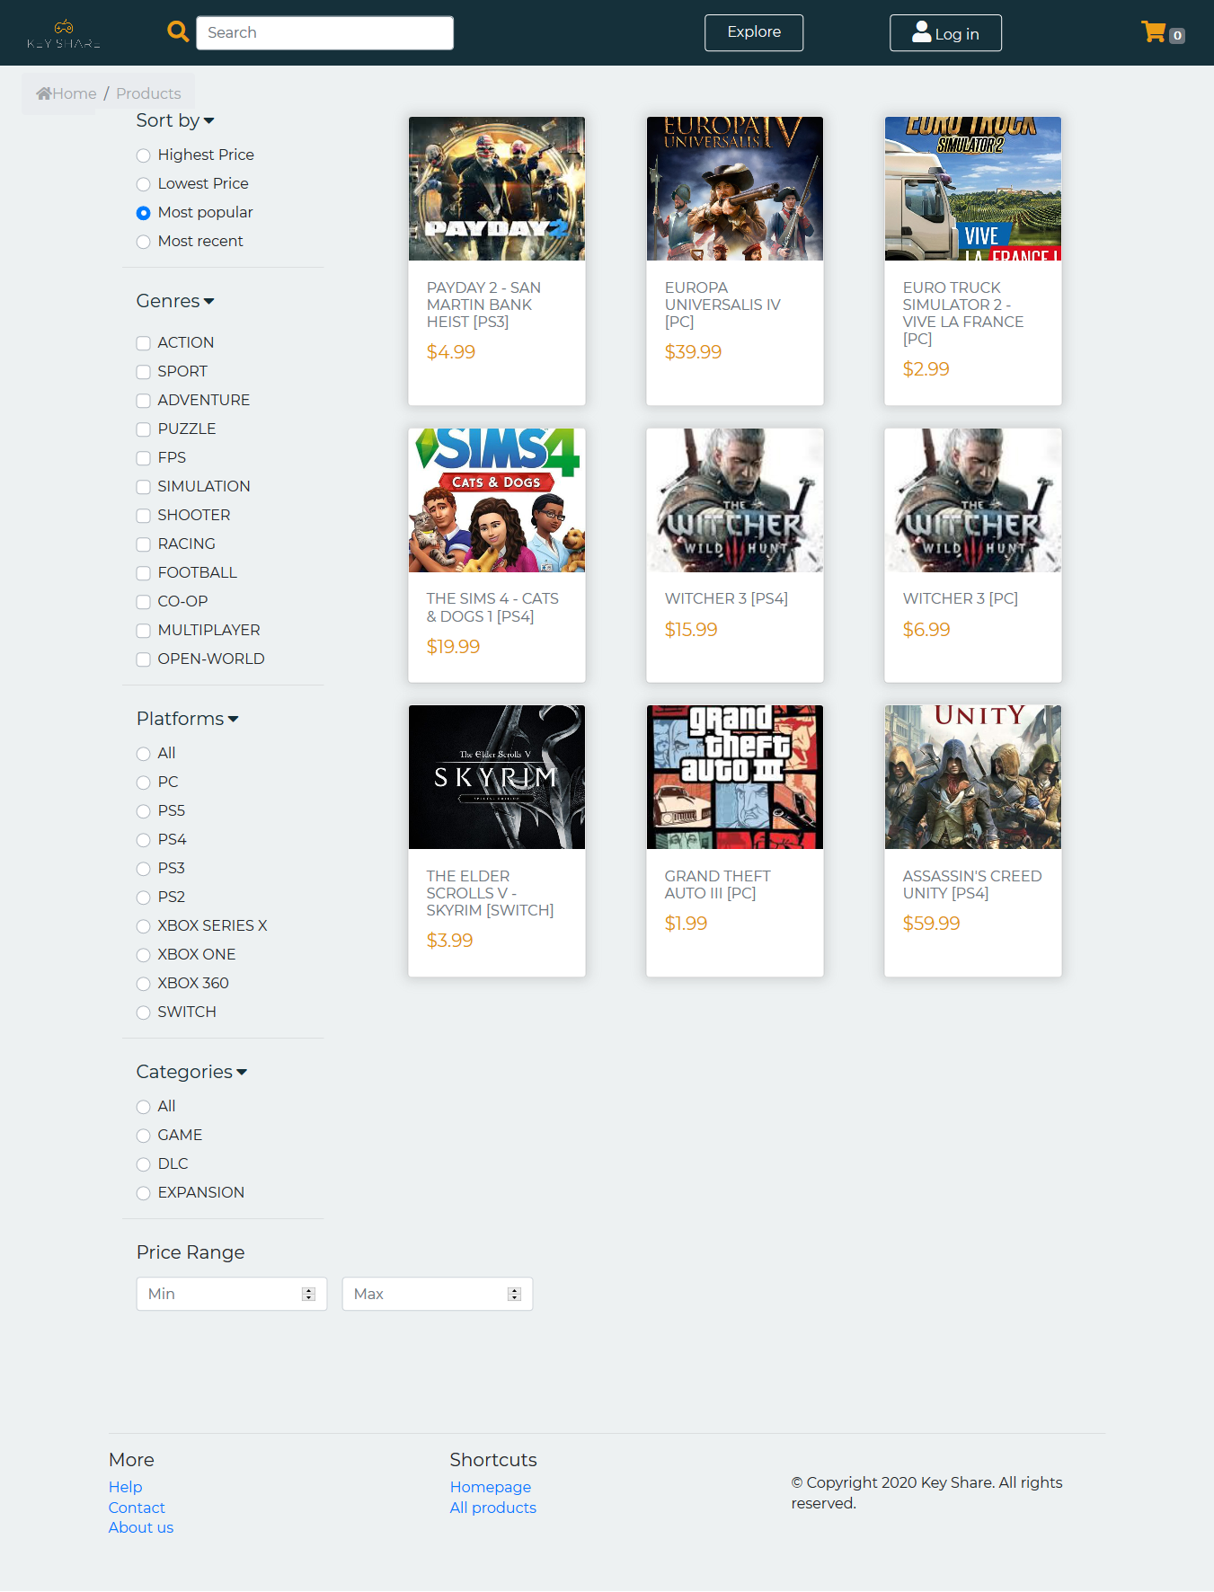1214x1592 pixels.
Task: Select the XBOX 360 platform
Action: click(144, 984)
